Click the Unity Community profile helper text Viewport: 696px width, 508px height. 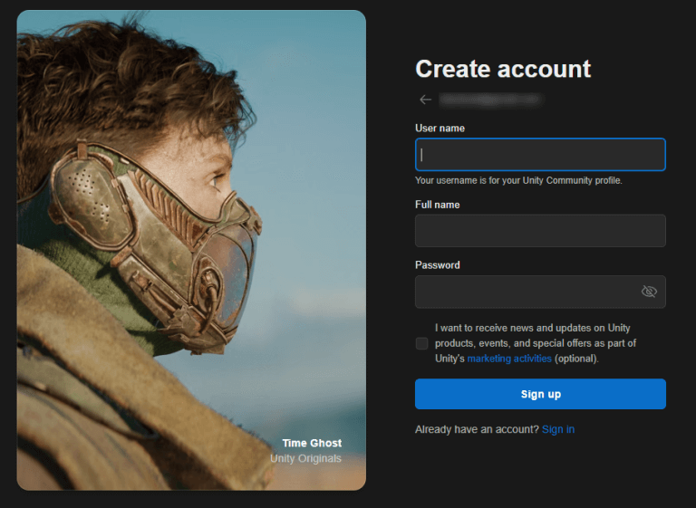click(518, 180)
